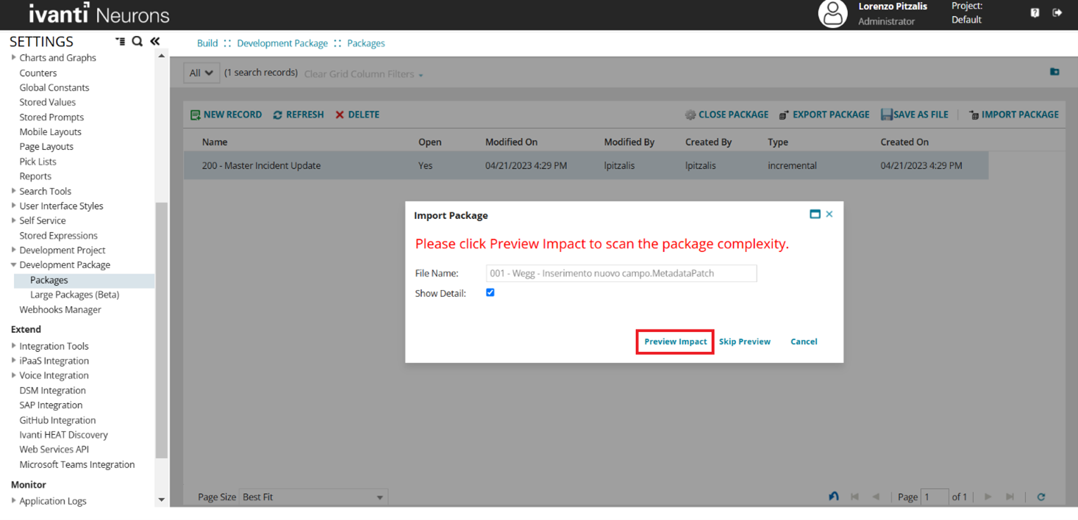Click Cancel in Import Package dialog
Viewport: 1078px width, 520px height.
[x=804, y=342]
